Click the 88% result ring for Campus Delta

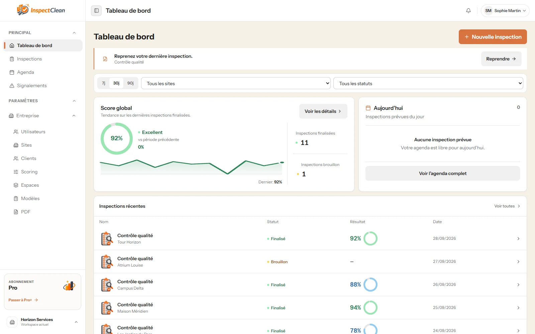(370, 285)
